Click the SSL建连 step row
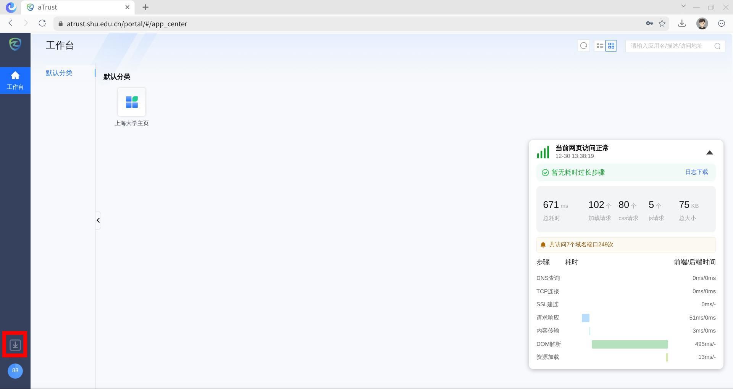 (x=626, y=304)
